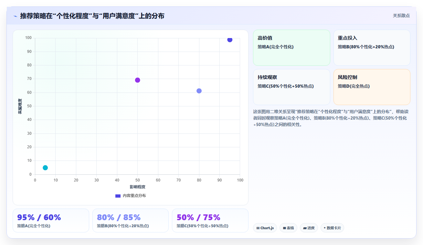The image size is (423, 245).
Task: Open the 持续观察 quadrant card
Action: point(291,87)
